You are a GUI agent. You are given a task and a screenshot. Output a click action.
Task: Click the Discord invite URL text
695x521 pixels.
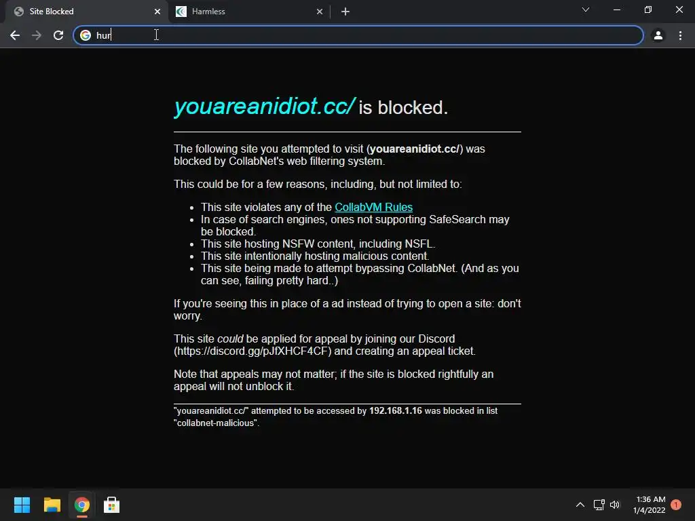pos(252,351)
